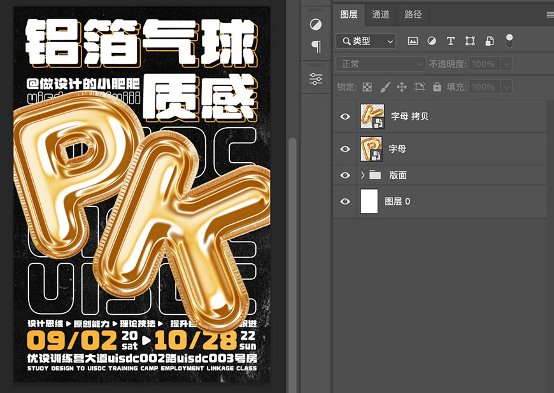
Task: Open the 不透明度 dropdown arrow
Action: click(x=507, y=64)
